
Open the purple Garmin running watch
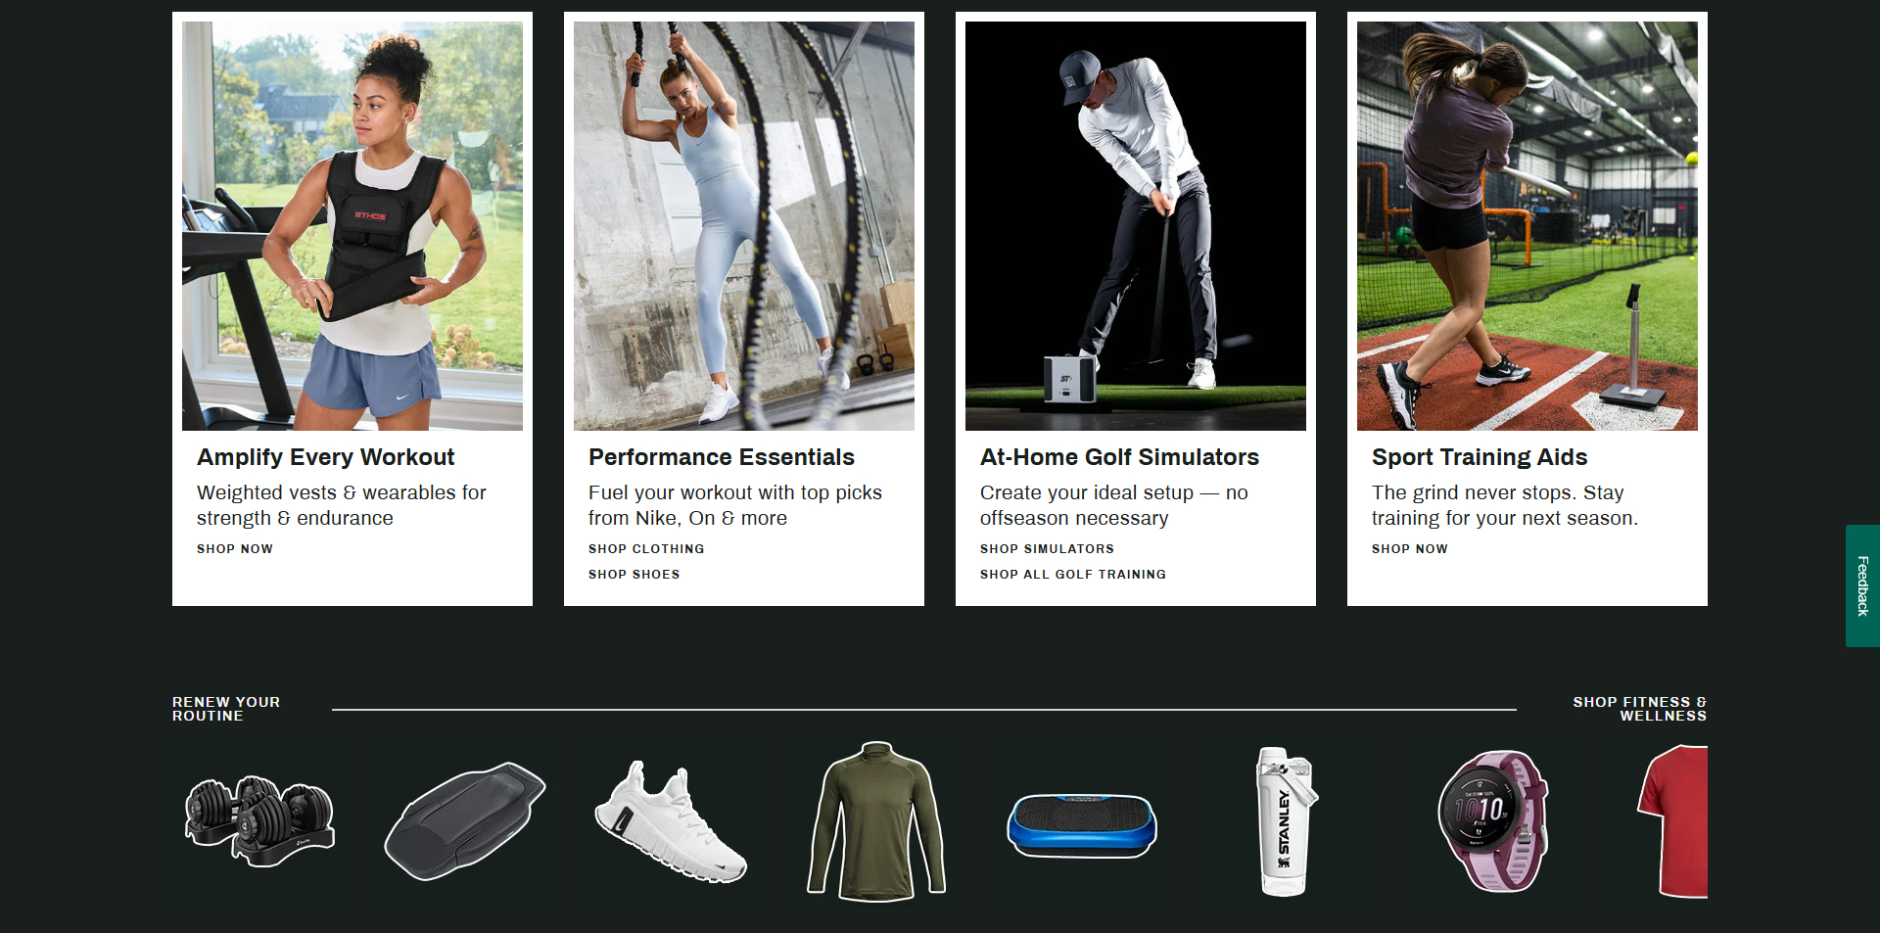pyautogui.click(x=1493, y=821)
